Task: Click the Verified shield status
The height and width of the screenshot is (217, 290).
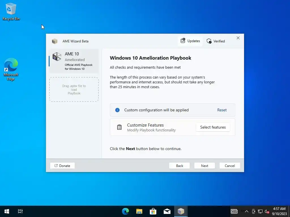Action: (x=216, y=41)
